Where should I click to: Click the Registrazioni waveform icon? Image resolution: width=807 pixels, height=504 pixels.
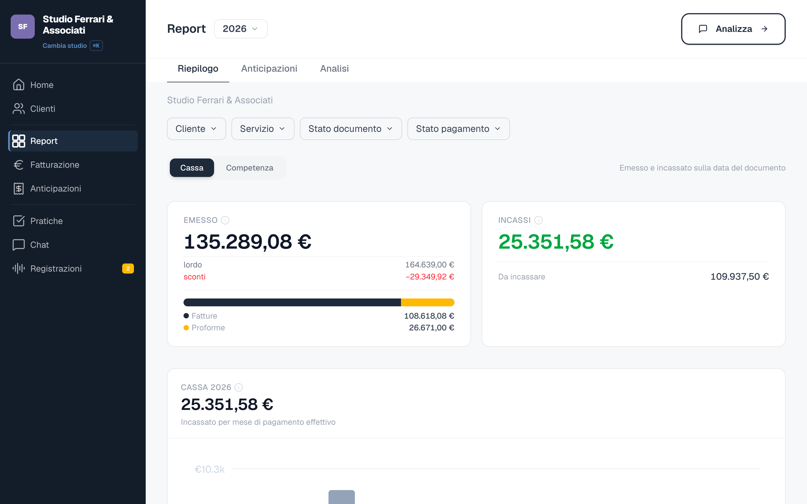(x=19, y=268)
